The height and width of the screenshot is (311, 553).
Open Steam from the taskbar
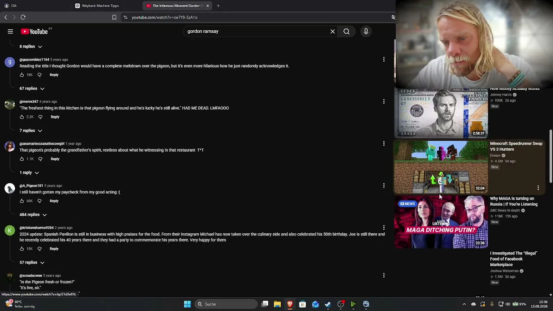click(328, 304)
